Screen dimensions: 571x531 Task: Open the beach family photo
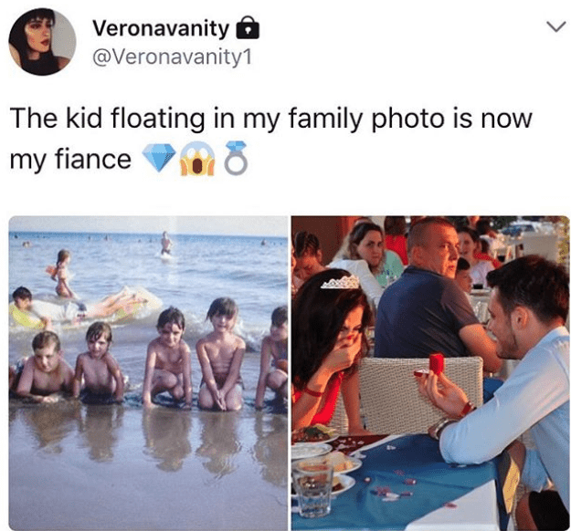pos(149,372)
